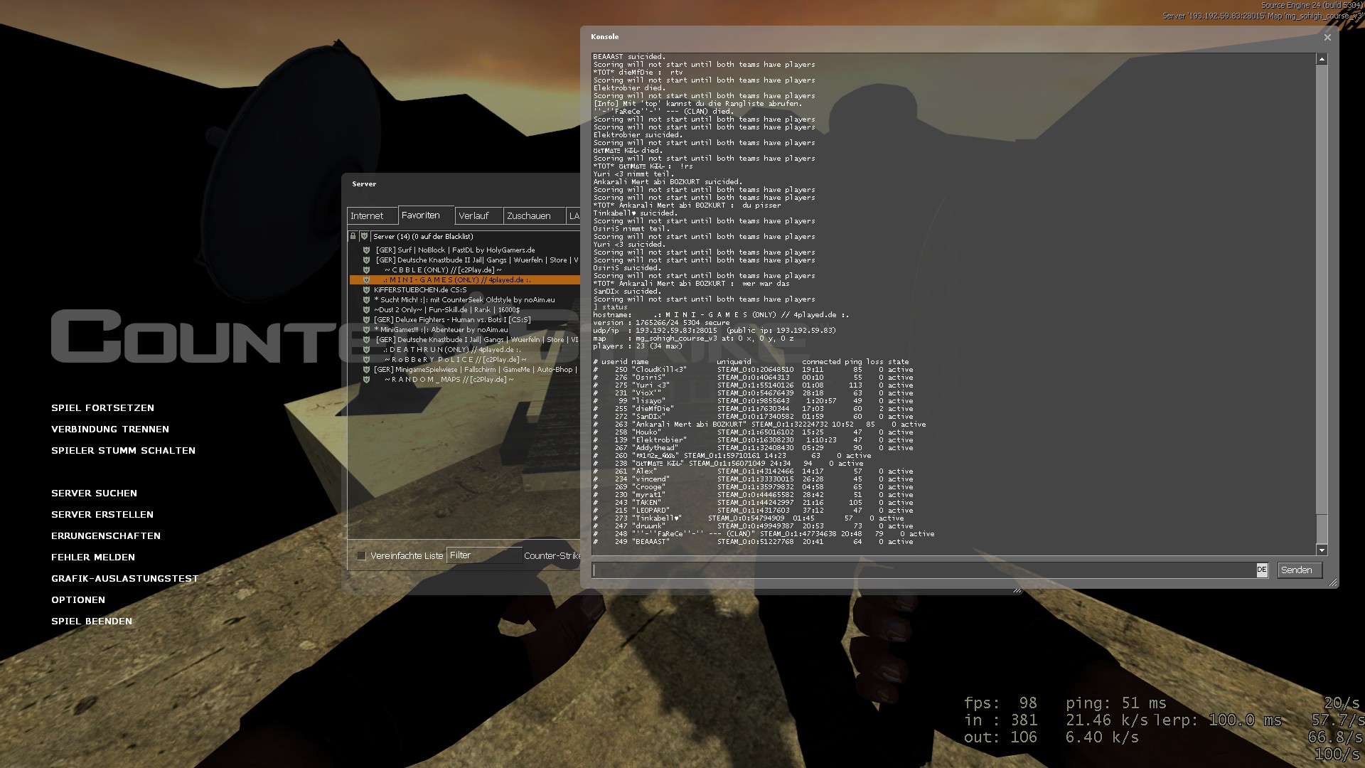
Task: Click the Filter button in server browser
Action: (483, 555)
